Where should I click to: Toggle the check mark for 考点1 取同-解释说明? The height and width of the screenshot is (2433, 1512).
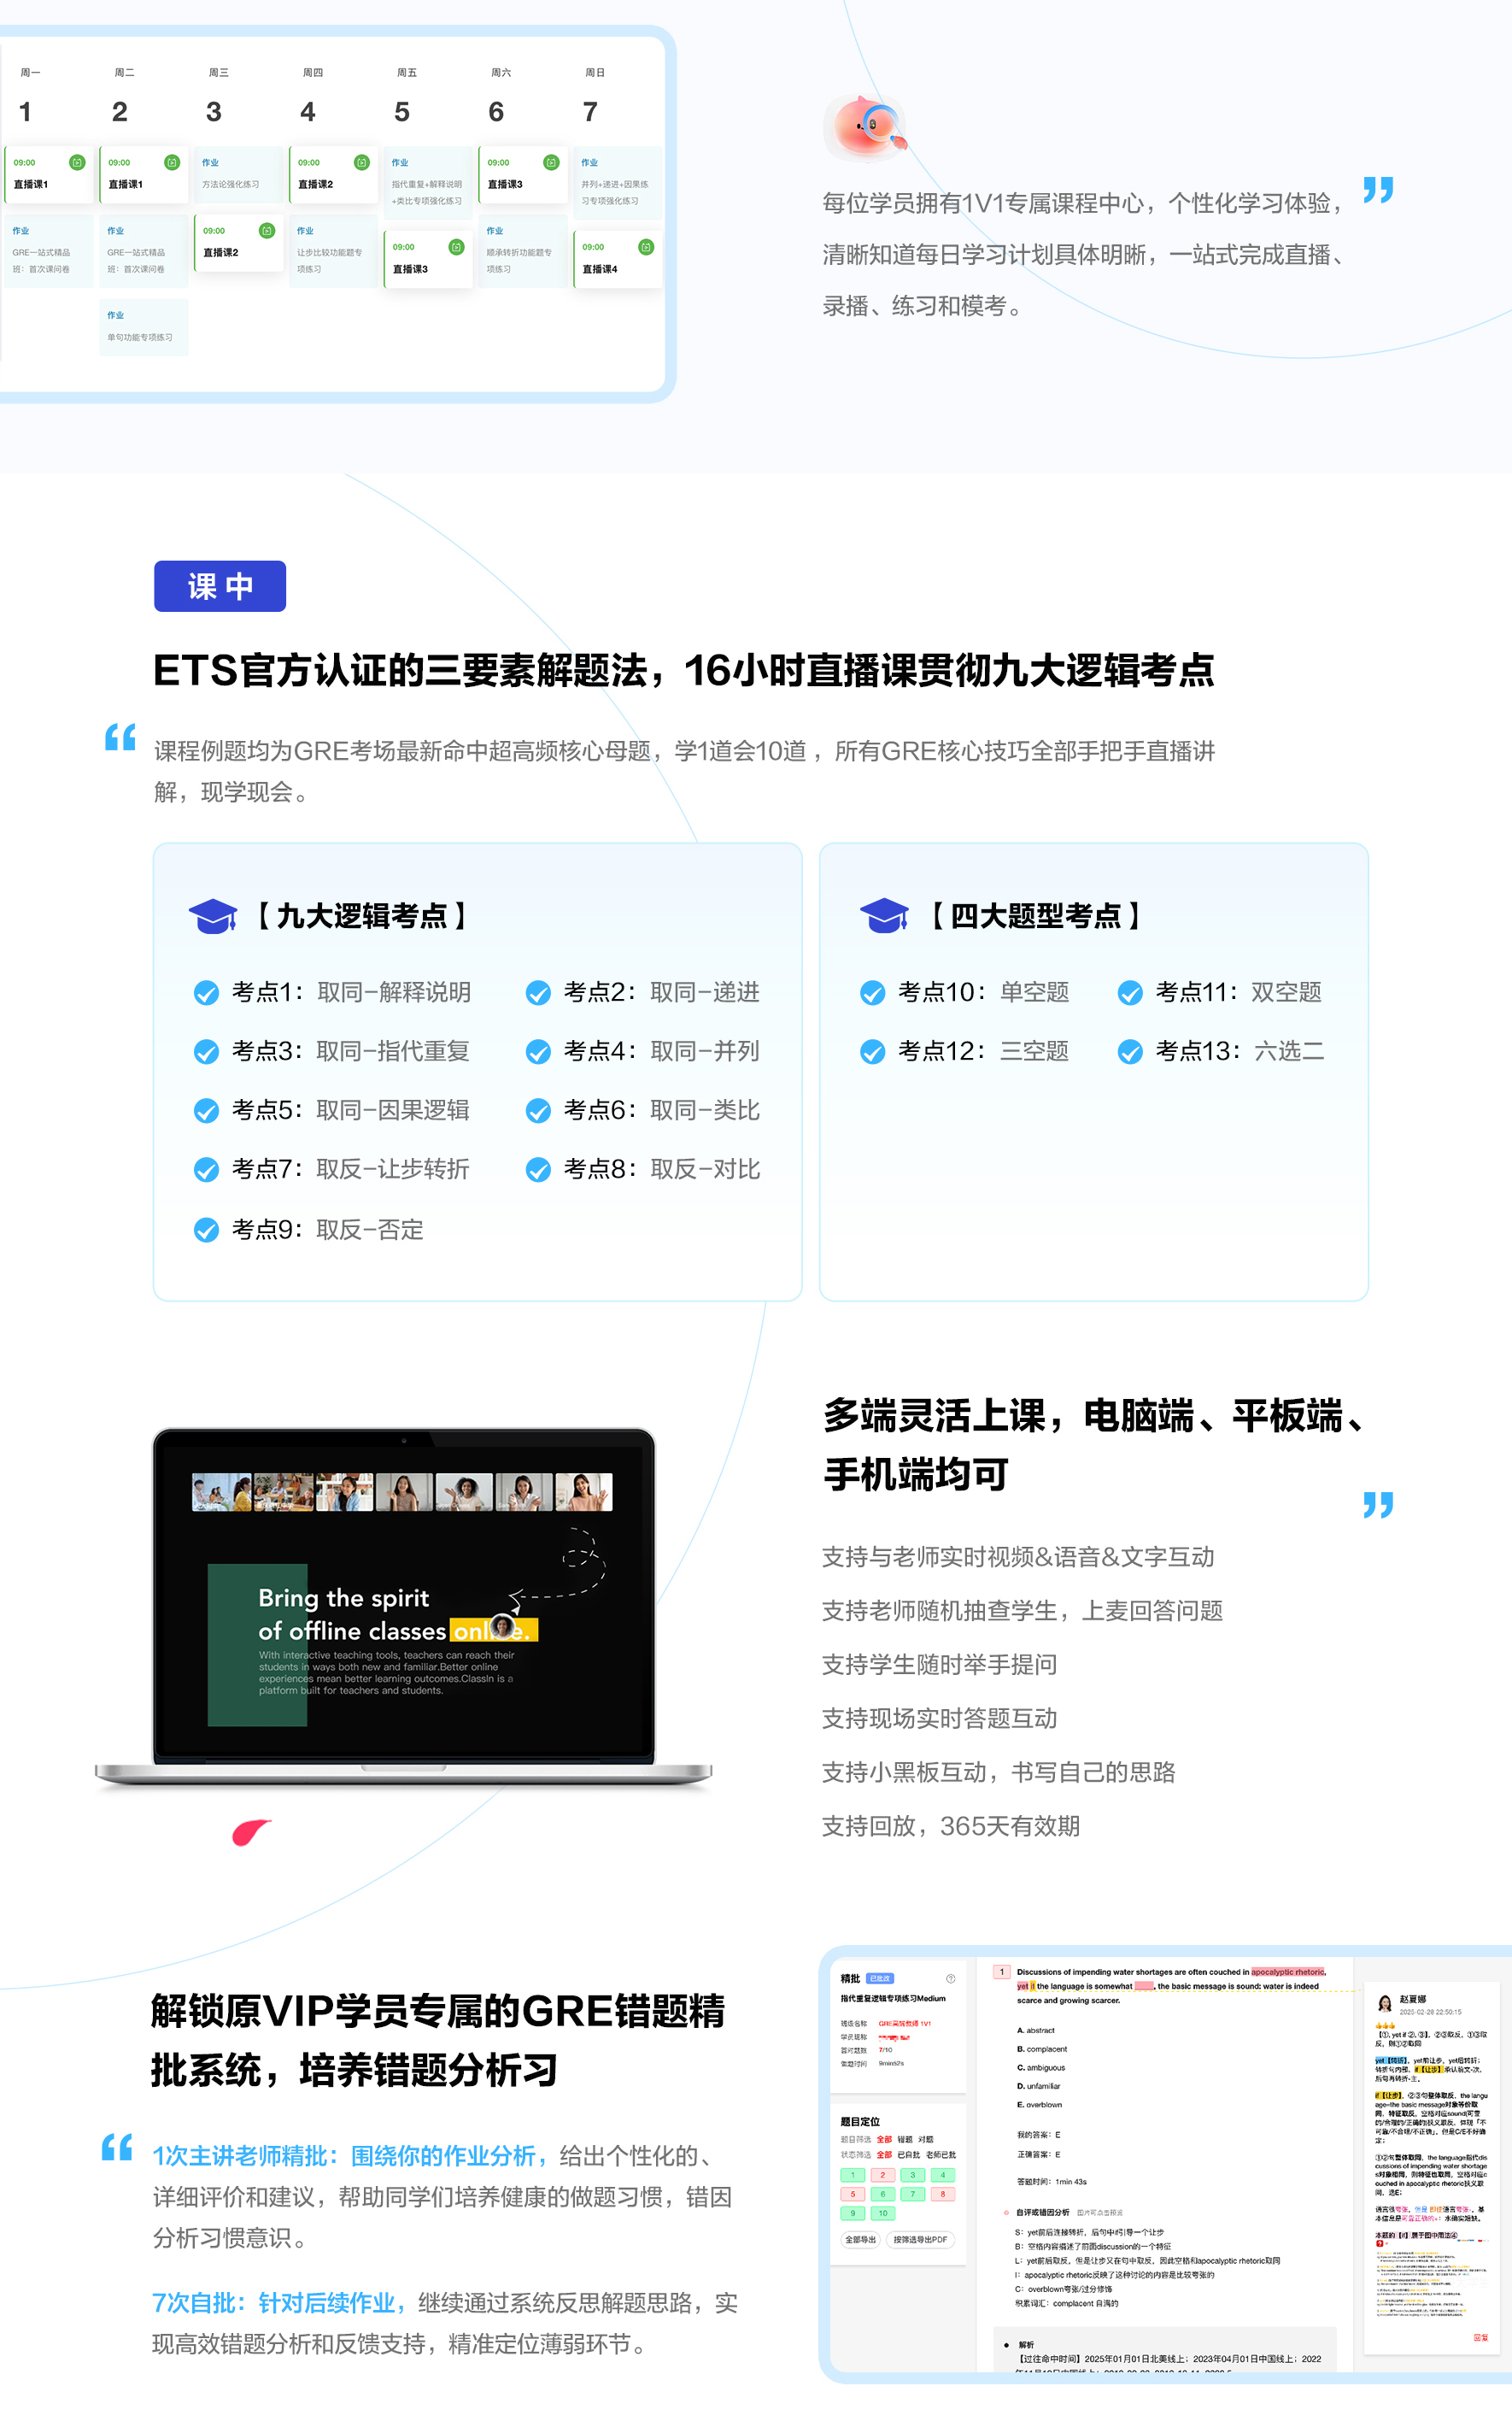click(x=206, y=992)
